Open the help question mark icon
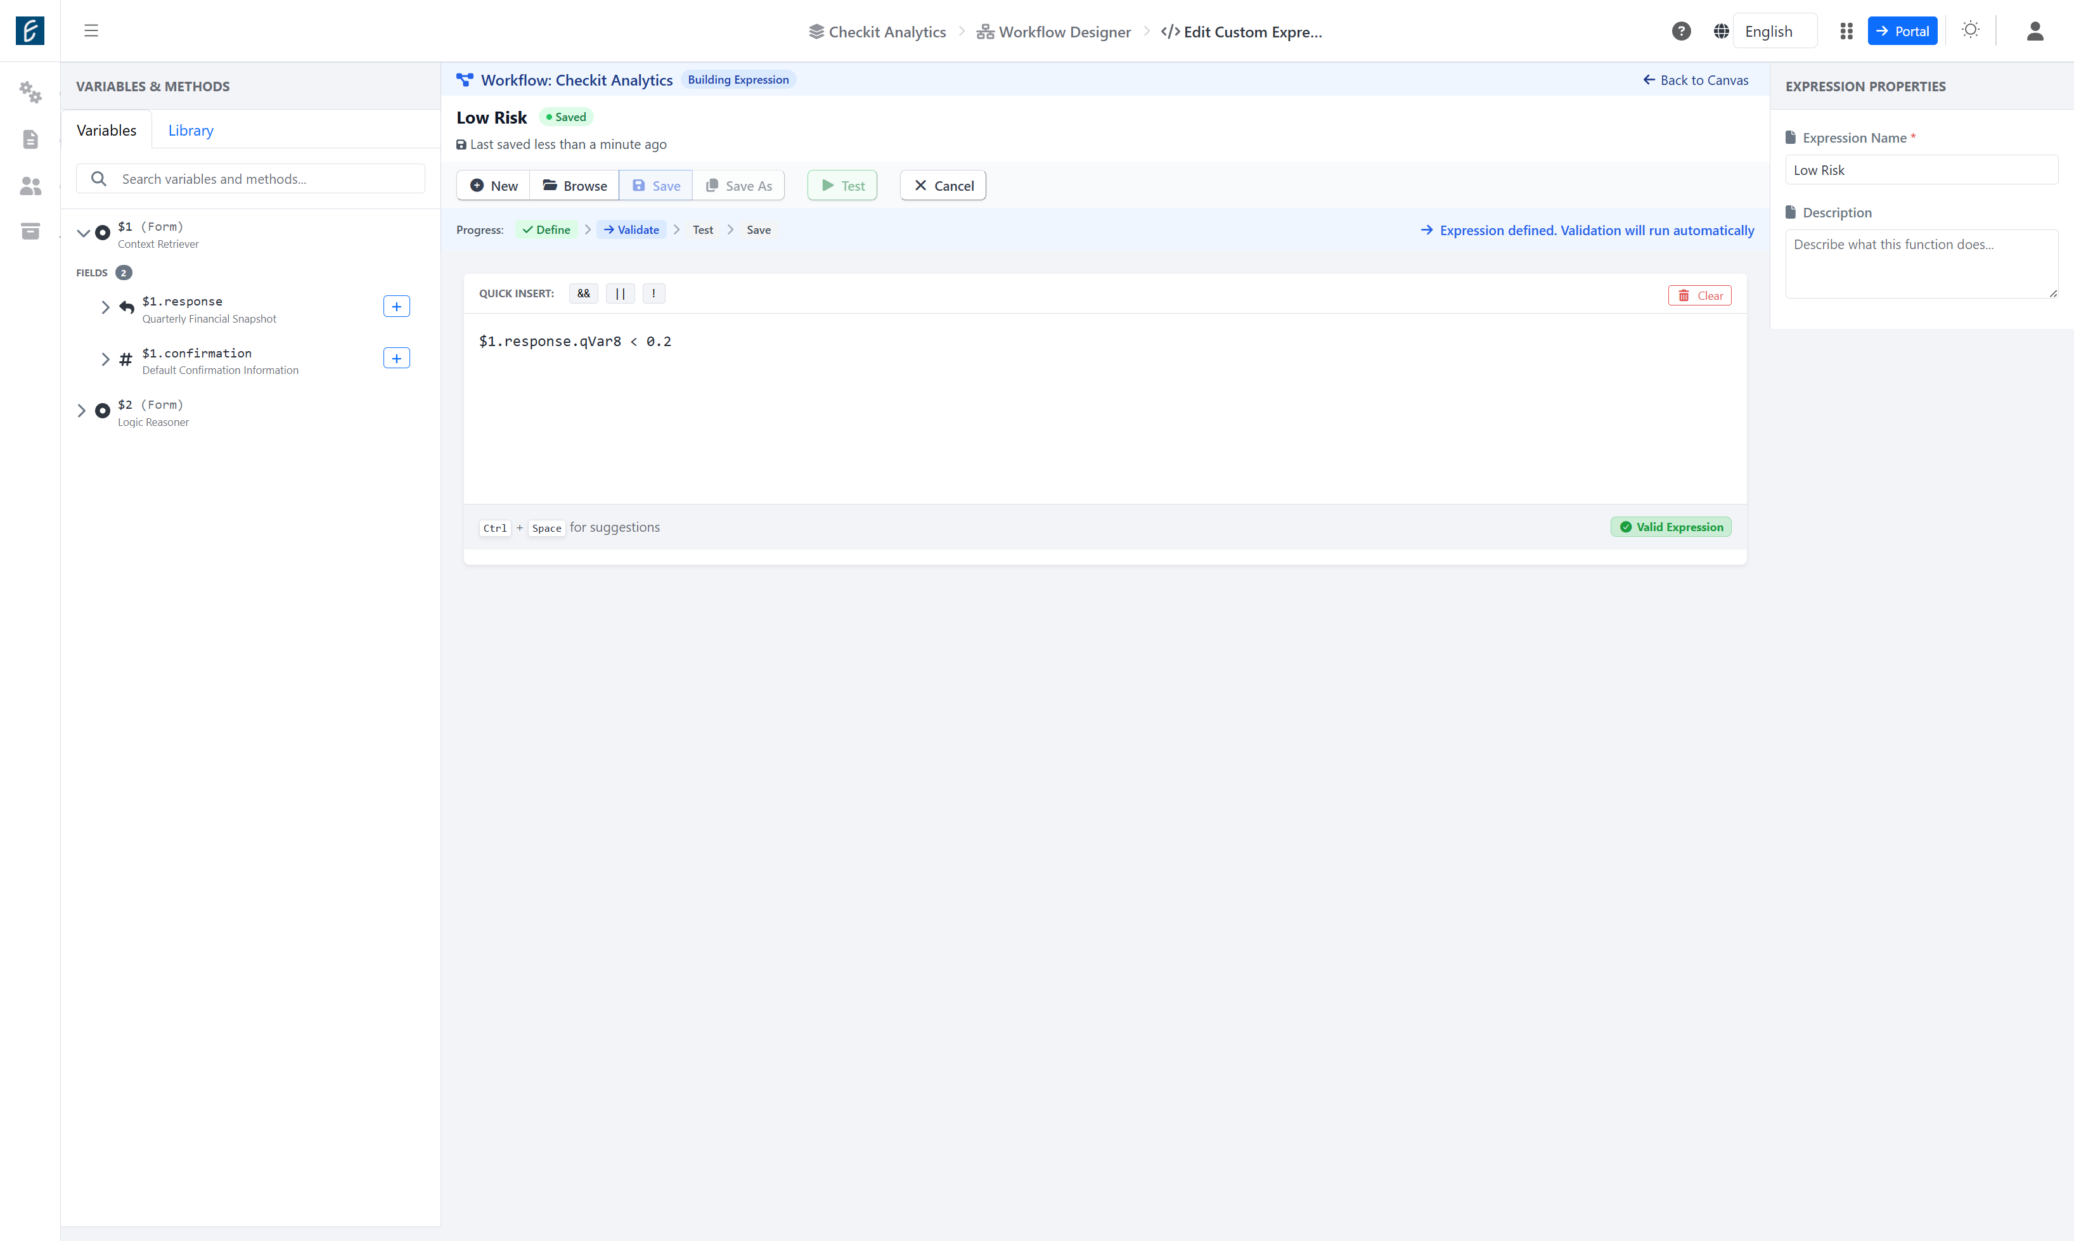Screen dimensions: 2074x1241 [1681, 31]
